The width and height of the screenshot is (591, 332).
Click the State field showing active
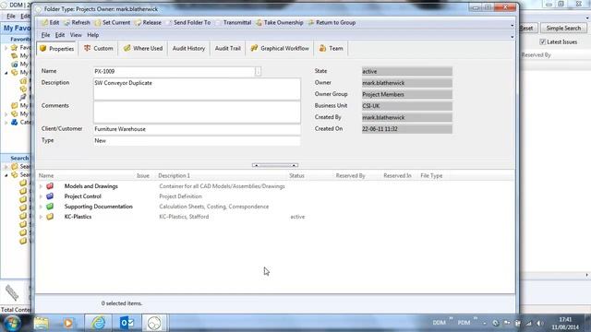(407, 72)
